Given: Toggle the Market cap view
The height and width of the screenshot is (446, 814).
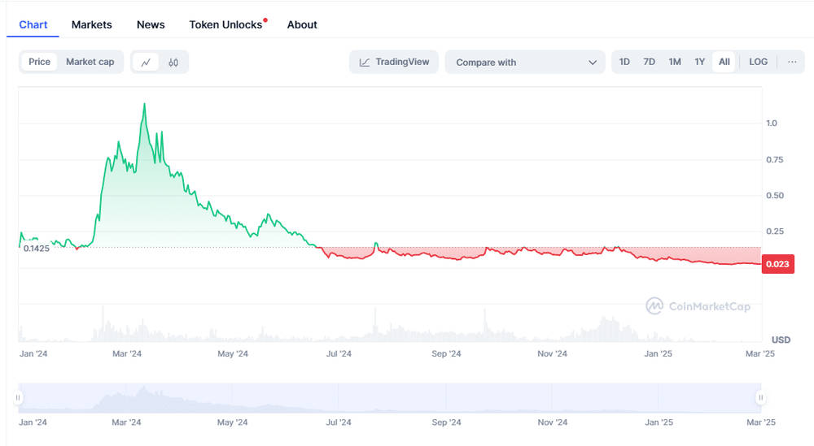Looking at the screenshot, I should 90,62.
